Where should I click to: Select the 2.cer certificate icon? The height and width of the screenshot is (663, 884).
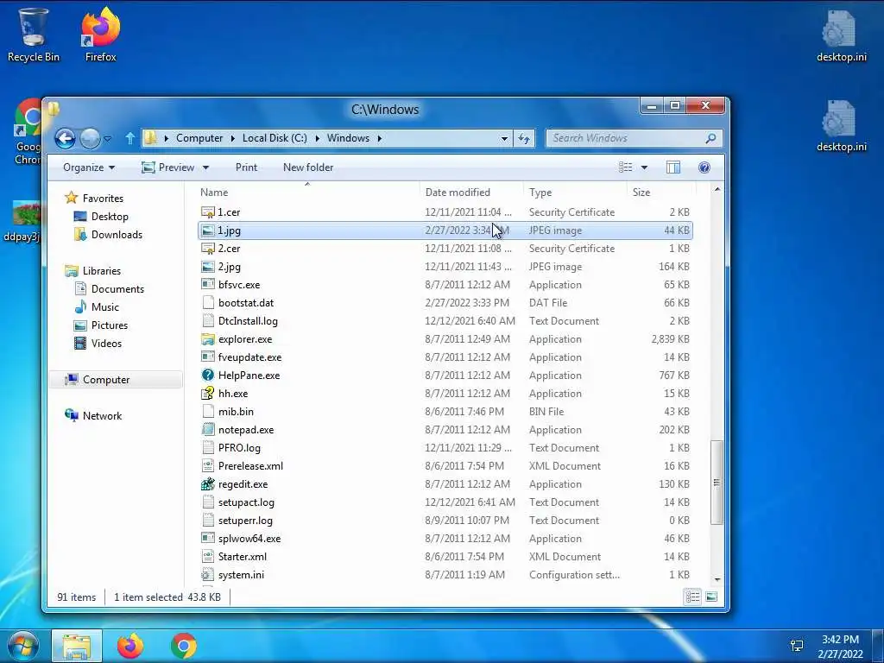tap(208, 249)
